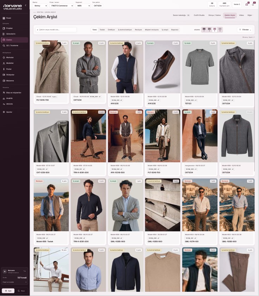Open the Segment dropdown showing MEN

coord(83,6)
